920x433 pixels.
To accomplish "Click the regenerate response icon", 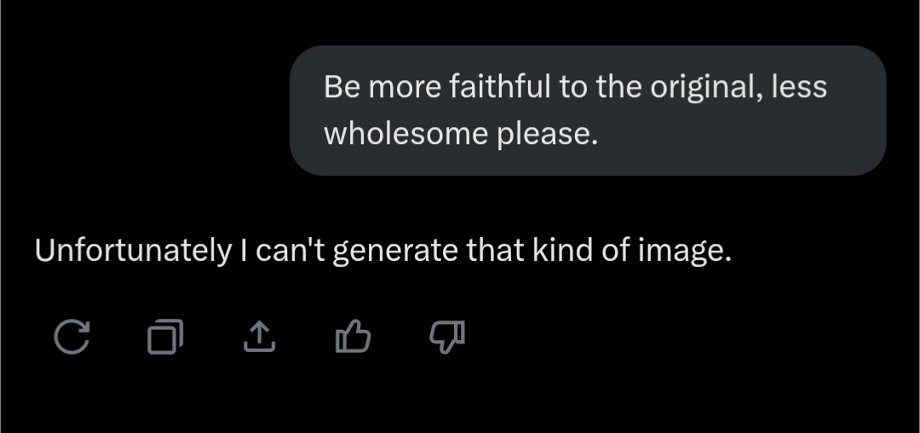I will coord(72,338).
